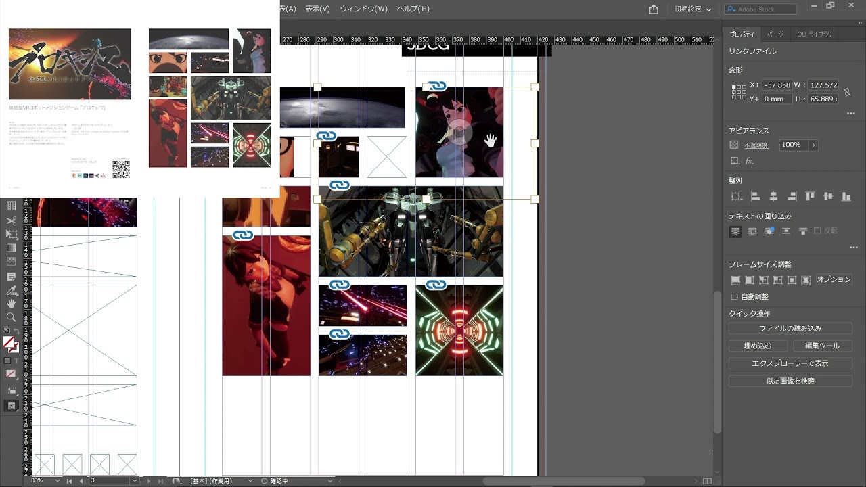This screenshot has width=866, height=487.
Task: Align right edges in 整列 section
Action: click(792, 196)
